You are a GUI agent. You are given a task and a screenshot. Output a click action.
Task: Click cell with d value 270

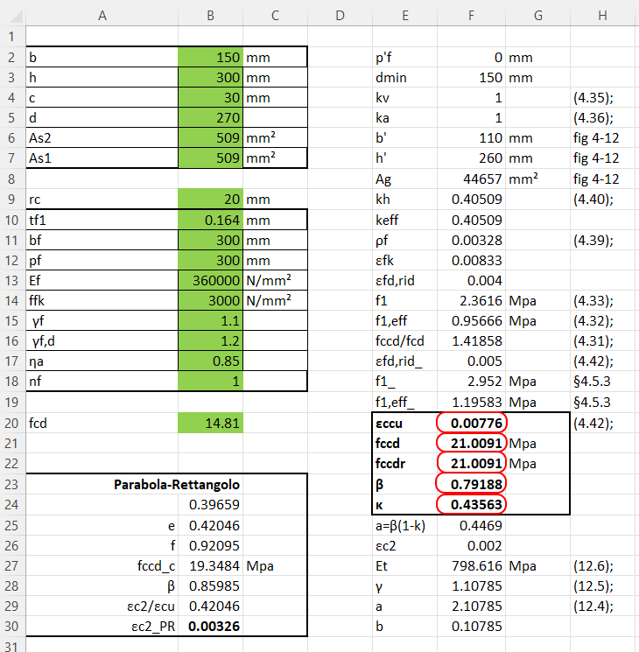click(210, 117)
